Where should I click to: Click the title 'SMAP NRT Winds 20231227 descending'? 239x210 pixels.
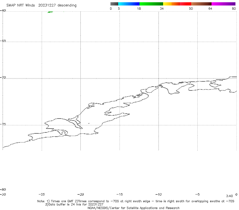click(x=41, y=5)
